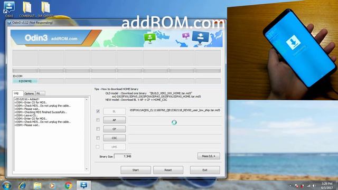Click the Exit button
This screenshot has width=338, height=190.
click(x=205, y=170)
